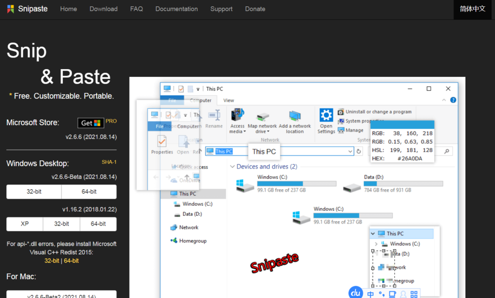Expand Windows (C:) chevron in floating tree snippet
This screenshot has width=495, height=298.
[x=376, y=244]
